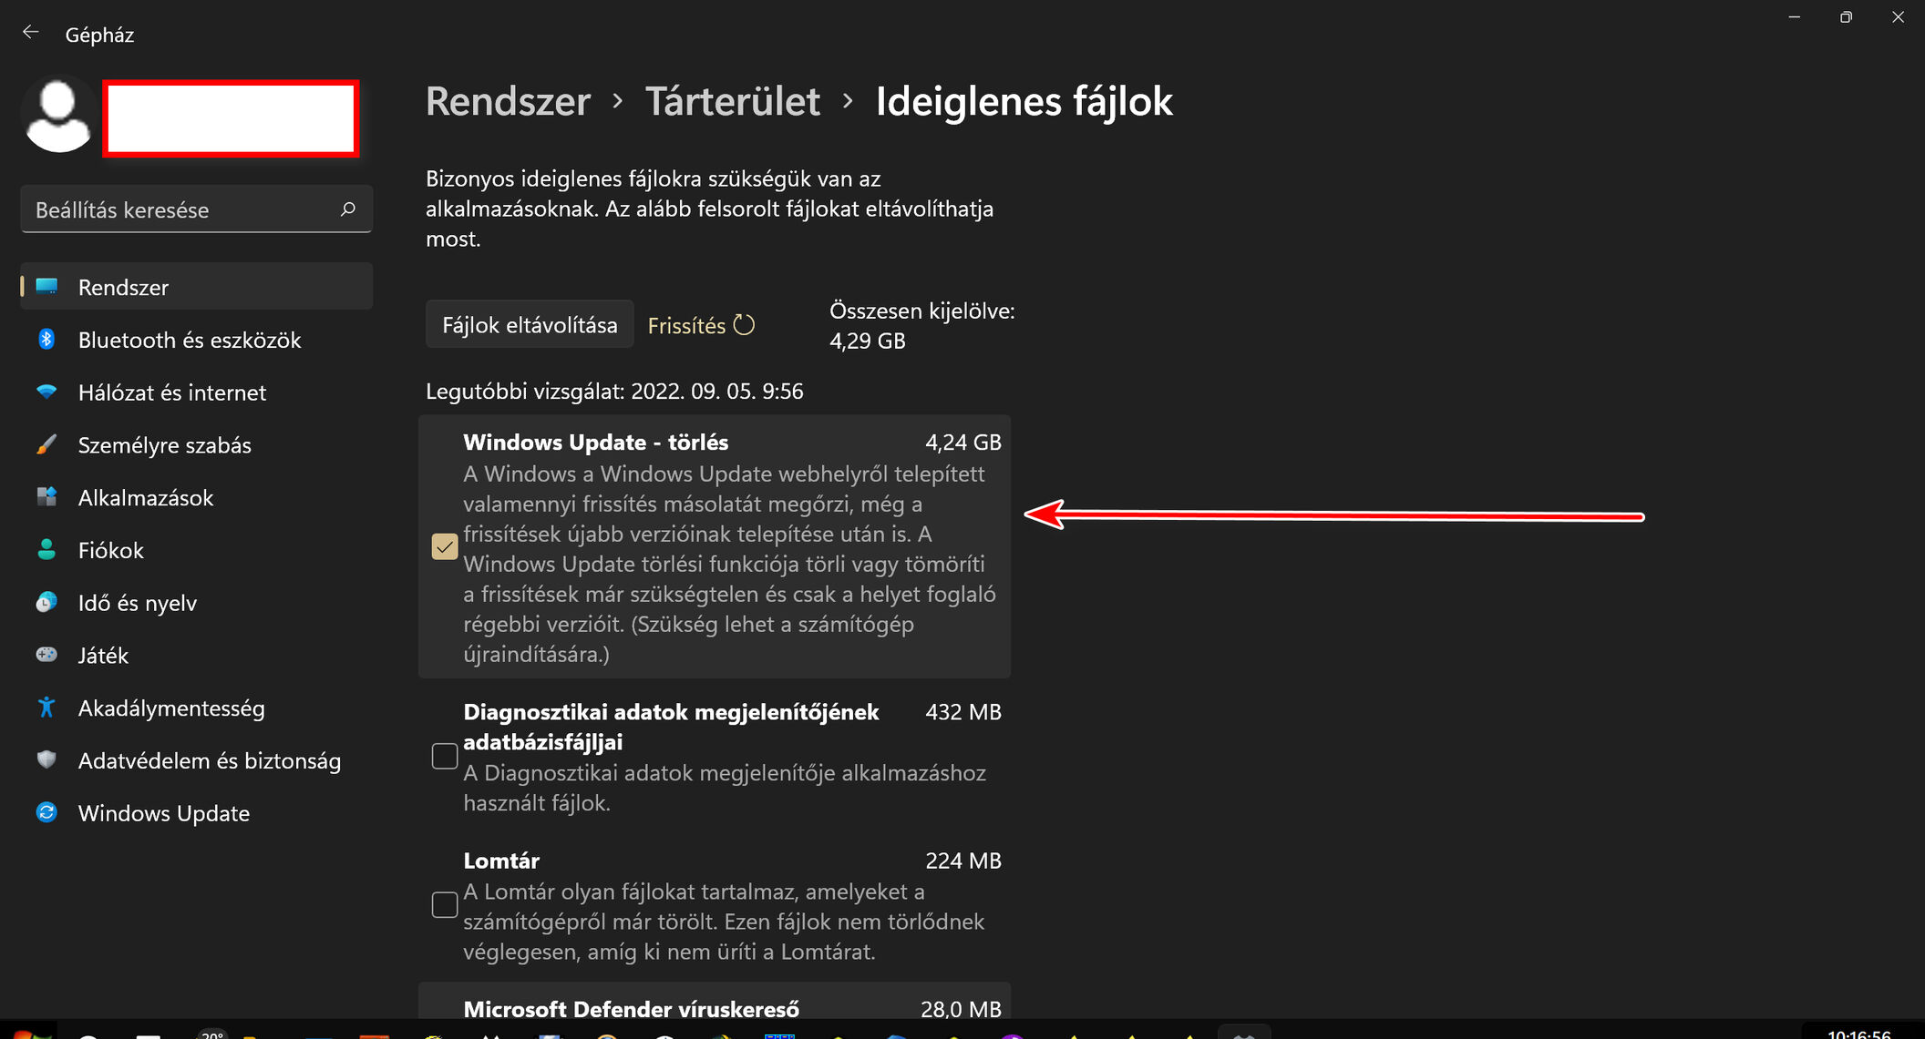Screen dimensions: 1925x1039
Task: Click the Legutóbbi vizsgálat date text
Action: tap(614, 392)
